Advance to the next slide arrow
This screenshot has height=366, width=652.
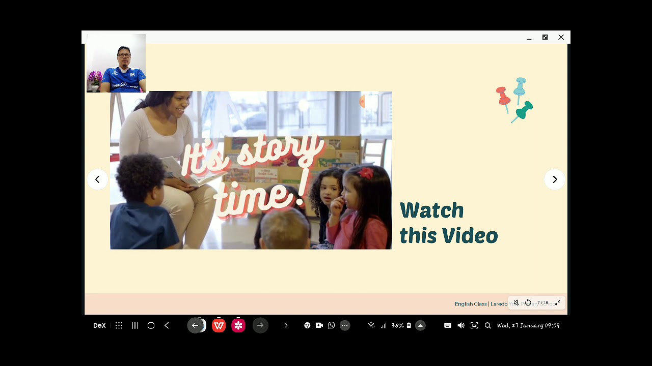click(x=555, y=179)
